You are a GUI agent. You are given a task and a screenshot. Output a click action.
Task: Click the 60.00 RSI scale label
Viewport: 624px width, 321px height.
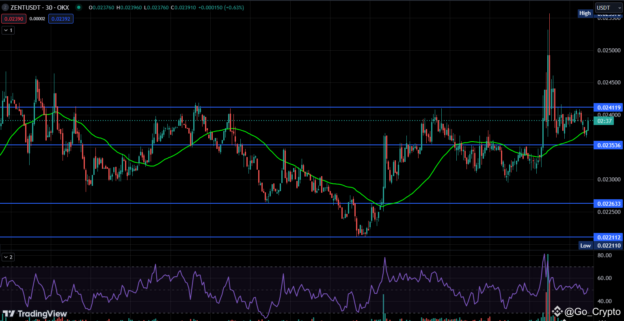(605, 278)
